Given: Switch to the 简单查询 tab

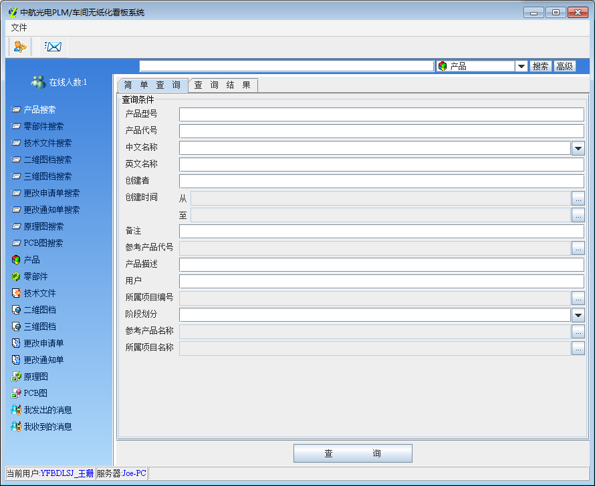Looking at the screenshot, I should 152,85.
